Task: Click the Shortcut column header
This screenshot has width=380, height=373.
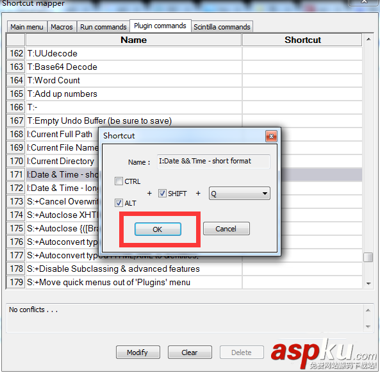Action: tap(302, 40)
